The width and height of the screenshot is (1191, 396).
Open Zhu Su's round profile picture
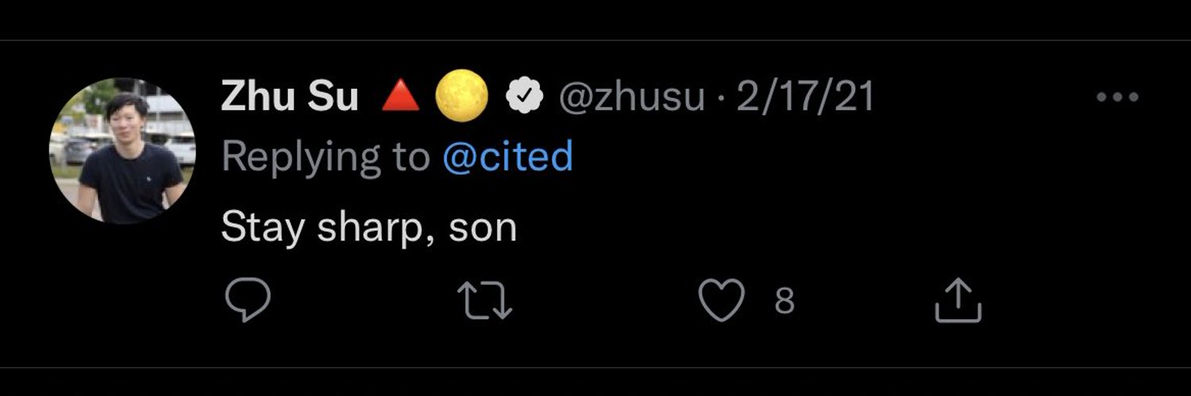pos(122,151)
